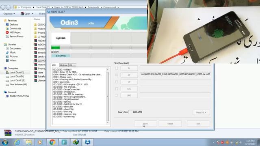Image resolution: width=260 pixels, height=146 pixels.
Task: Open the media player taskbar icon
Action: pyautogui.click(x=40, y=142)
